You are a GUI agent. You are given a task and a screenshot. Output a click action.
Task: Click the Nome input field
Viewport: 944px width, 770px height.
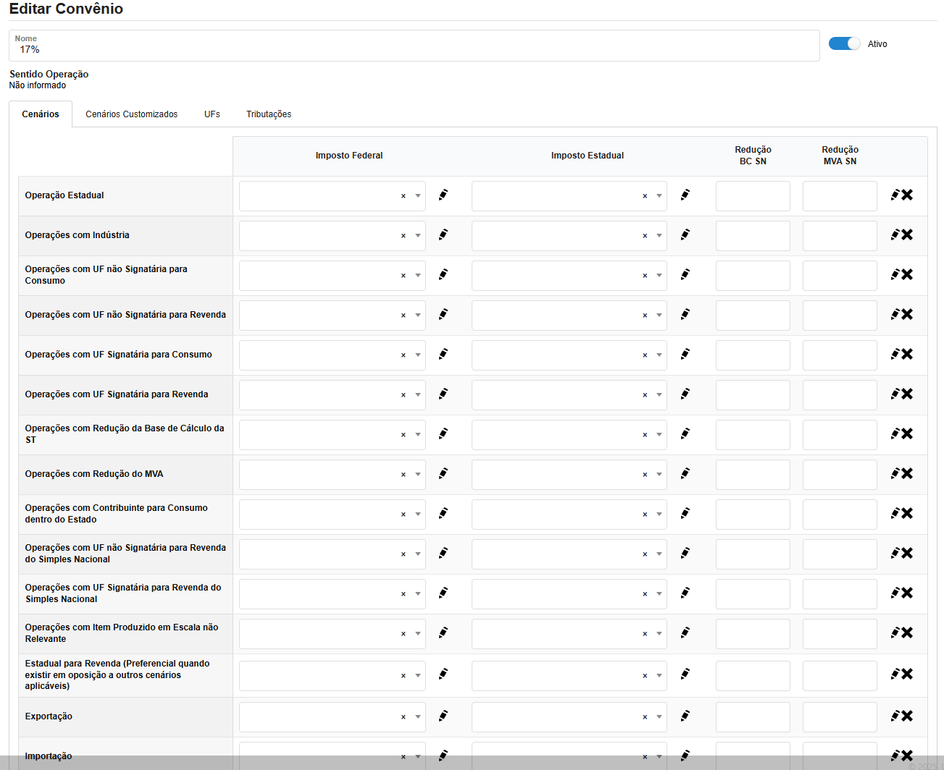tap(414, 49)
